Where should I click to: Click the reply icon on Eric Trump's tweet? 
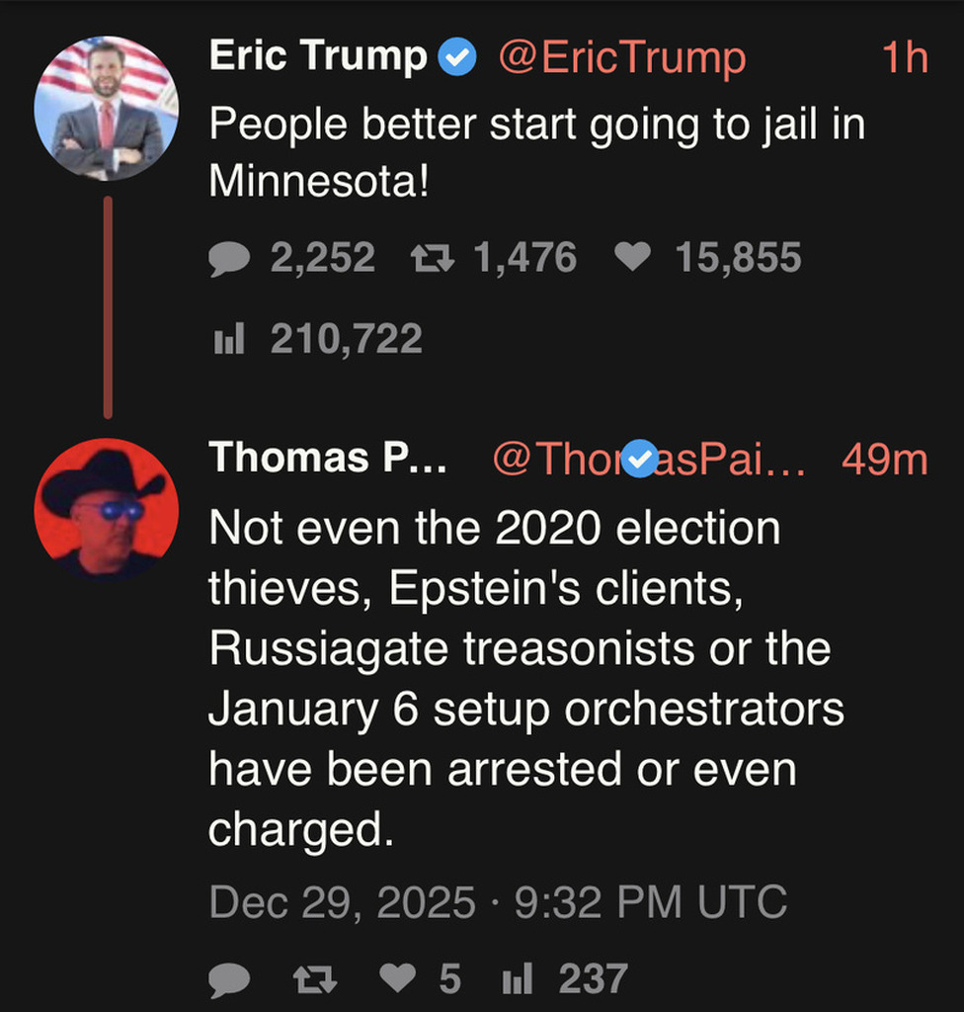pyautogui.click(x=228, y=260)
